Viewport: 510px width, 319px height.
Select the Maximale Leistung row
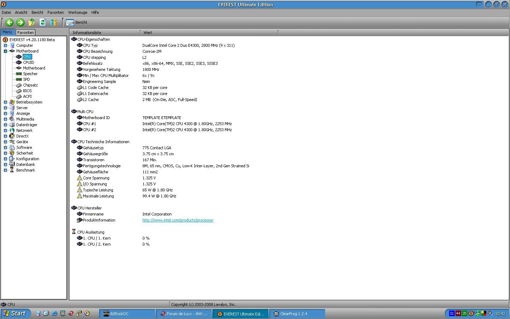click(126, 196)
